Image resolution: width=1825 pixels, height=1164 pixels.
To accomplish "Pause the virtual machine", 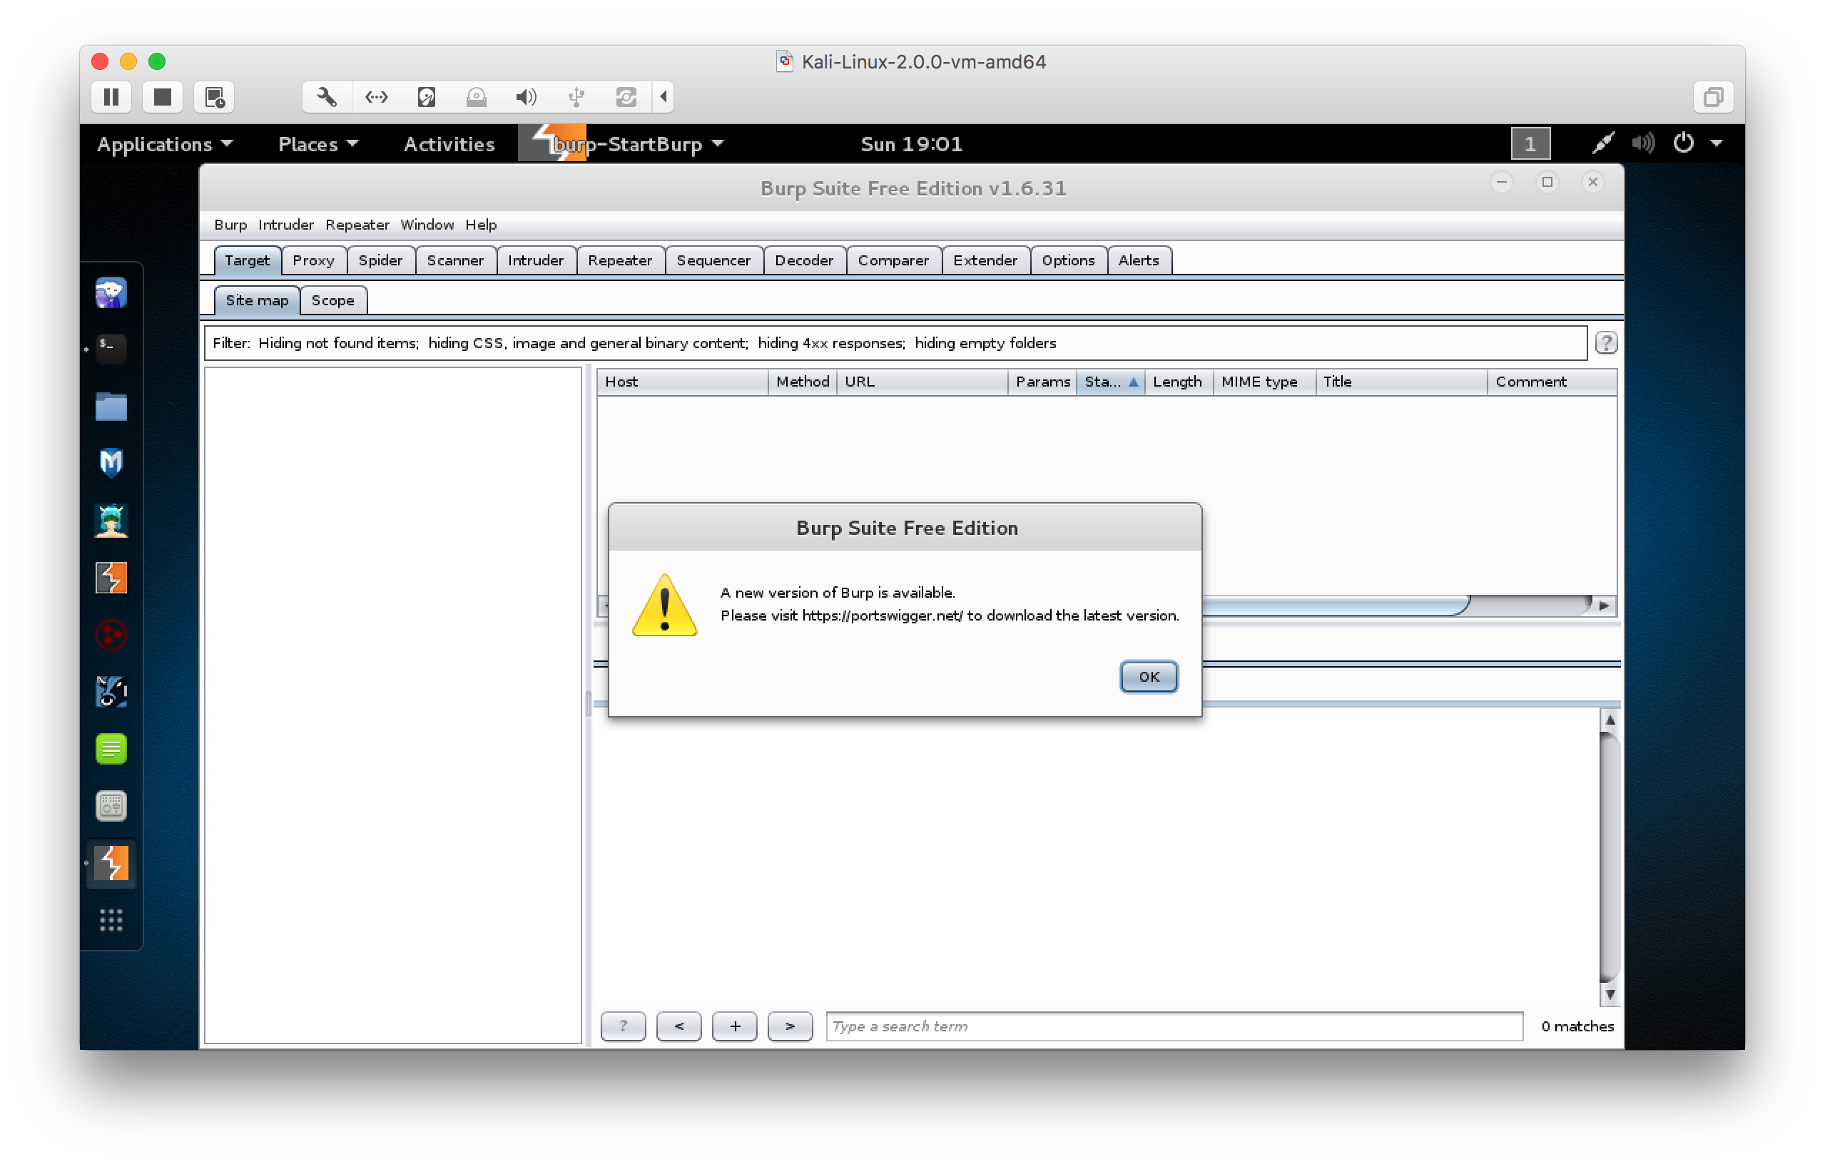I will [111, 97].
